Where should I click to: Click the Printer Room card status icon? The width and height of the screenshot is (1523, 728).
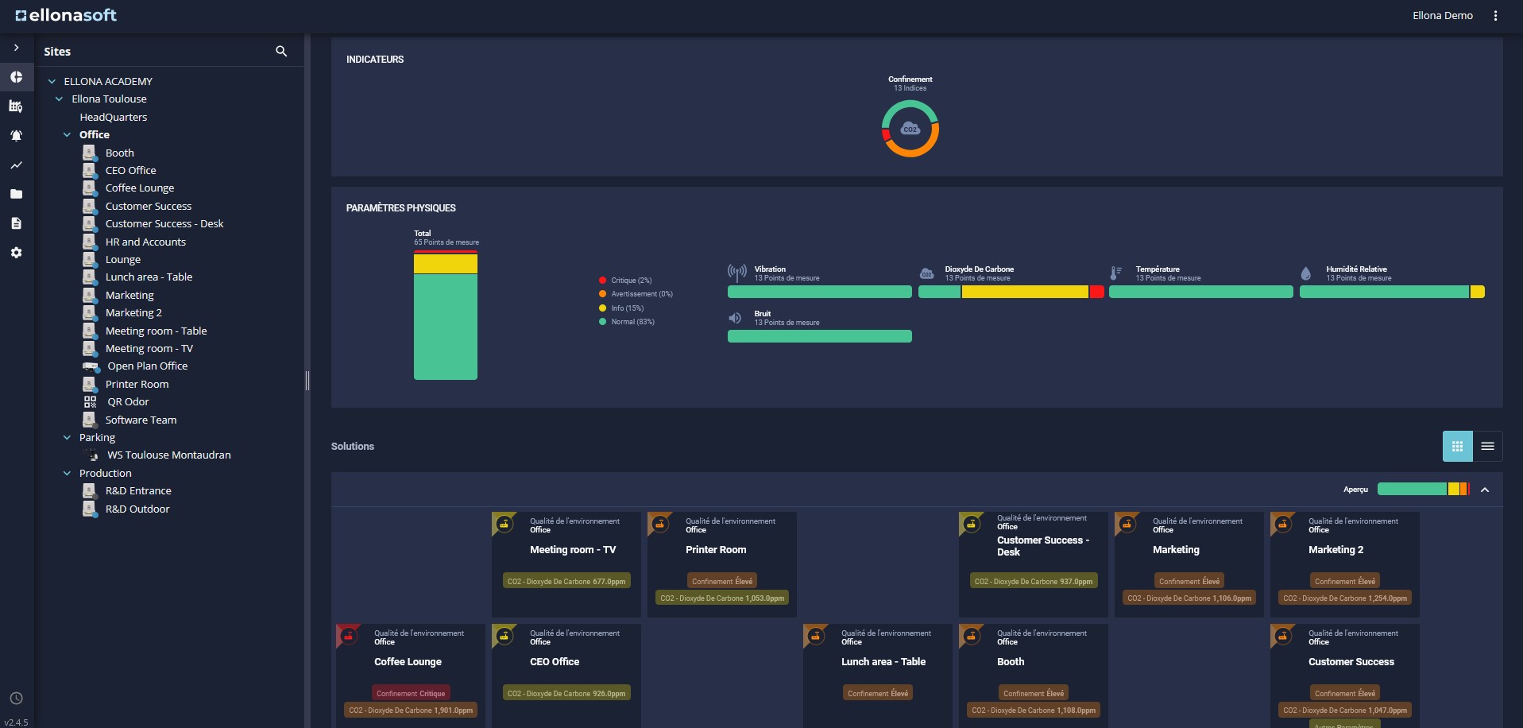click(x=659, y=524)
